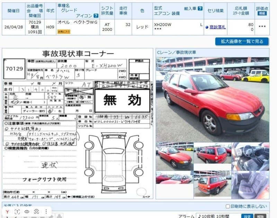Open the dashboard interior thumbnail

250,157
